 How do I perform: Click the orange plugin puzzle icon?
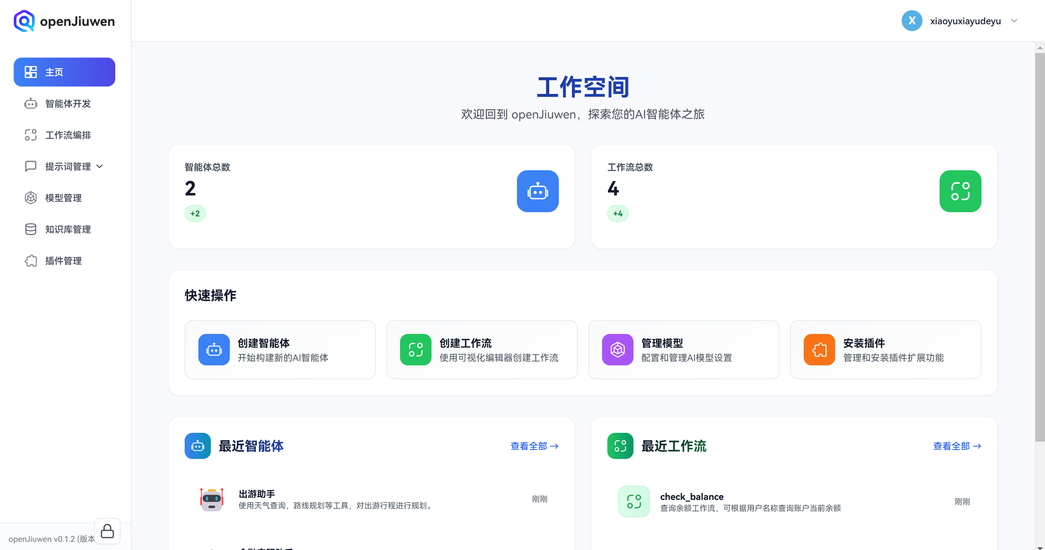point(819,349)
